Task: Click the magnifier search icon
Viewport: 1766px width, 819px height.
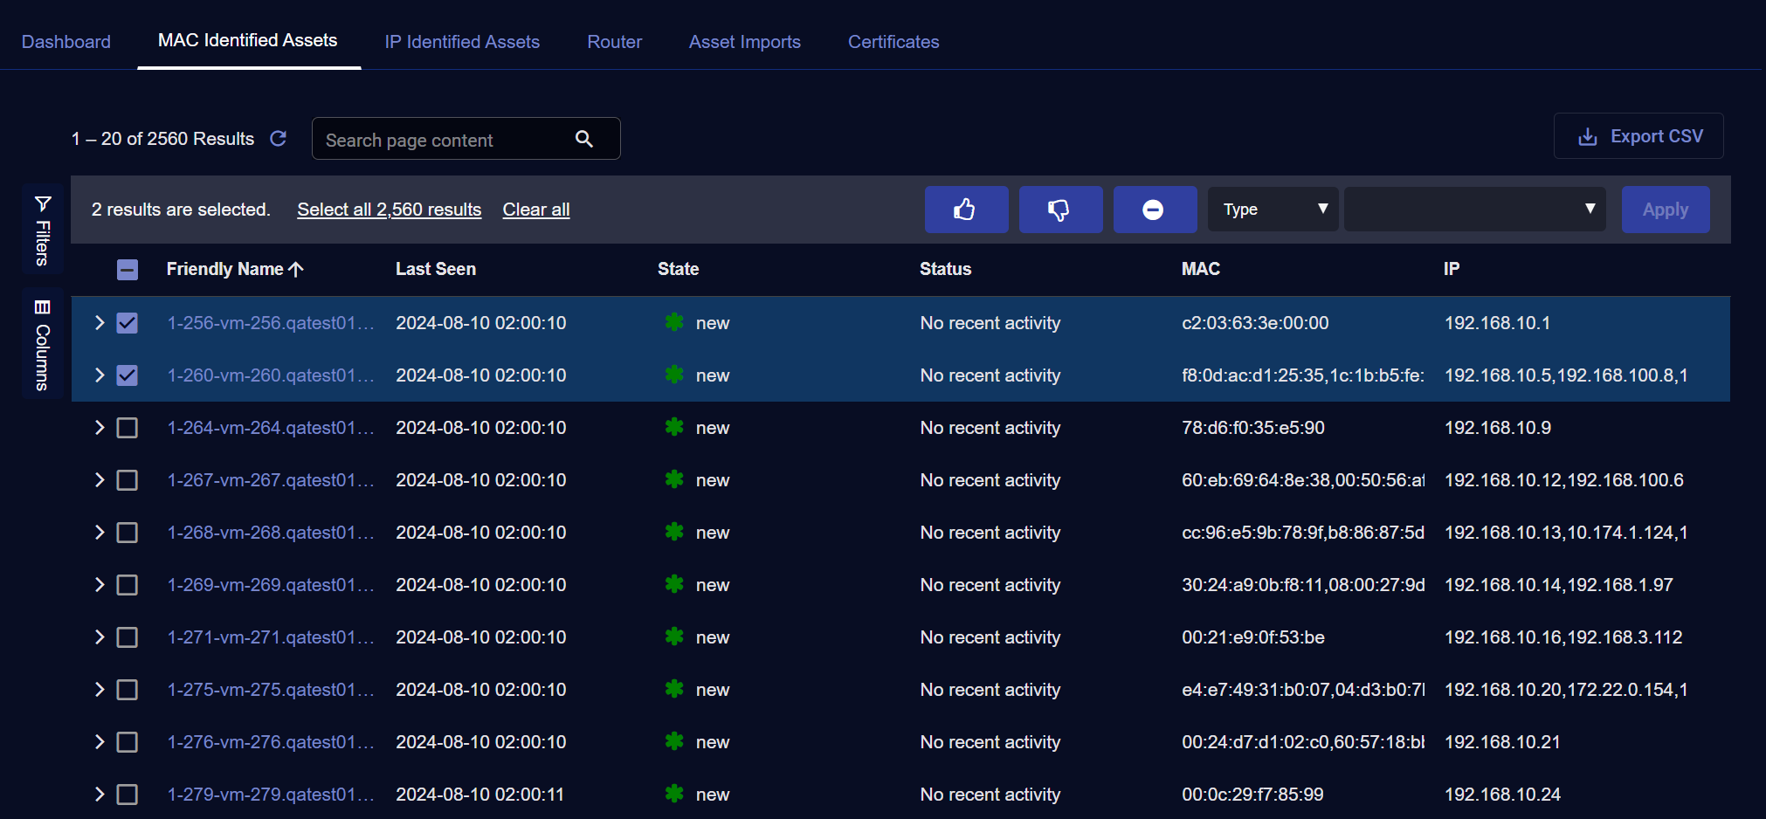Action: pos(584,139)
